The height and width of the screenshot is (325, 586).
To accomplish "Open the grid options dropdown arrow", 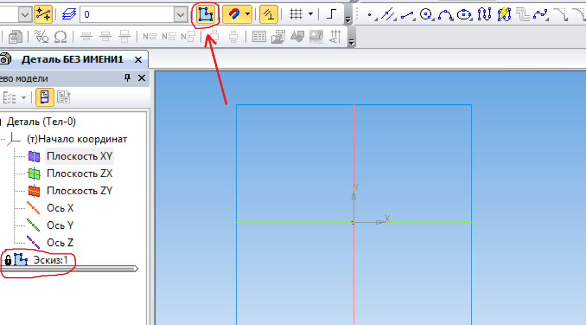I will click(311, 14).
